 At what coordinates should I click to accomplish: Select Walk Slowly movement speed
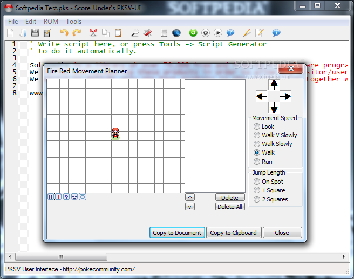pos(273,144)
